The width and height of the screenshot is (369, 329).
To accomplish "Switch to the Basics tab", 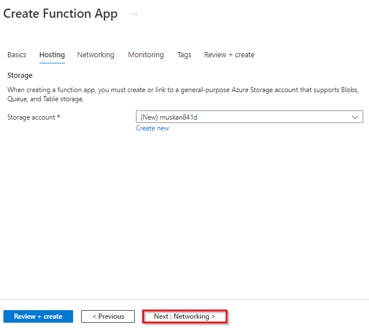I will coord(17,55).
